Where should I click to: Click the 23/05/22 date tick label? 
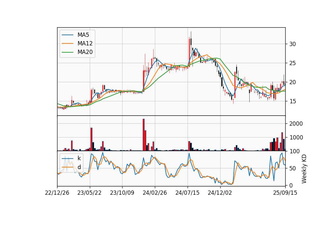[89, 193]
